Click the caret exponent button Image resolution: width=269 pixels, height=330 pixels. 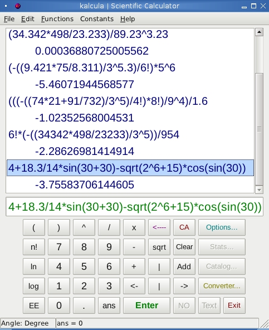84,227
